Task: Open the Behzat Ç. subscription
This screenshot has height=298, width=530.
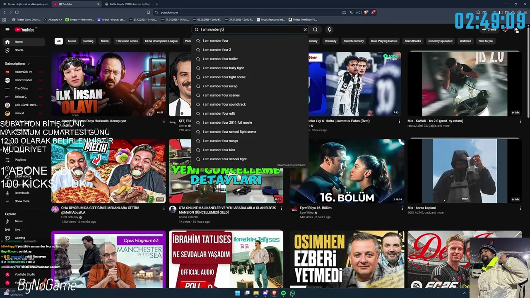Action: coord(24,96)
